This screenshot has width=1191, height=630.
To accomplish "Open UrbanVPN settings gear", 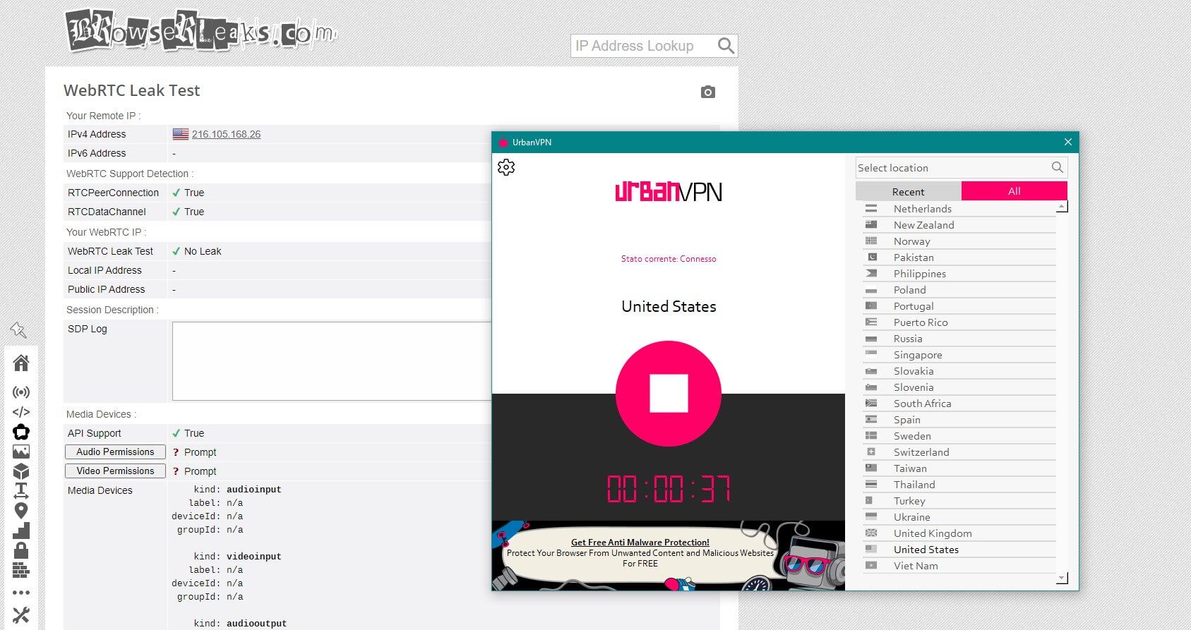I will 506,167.
